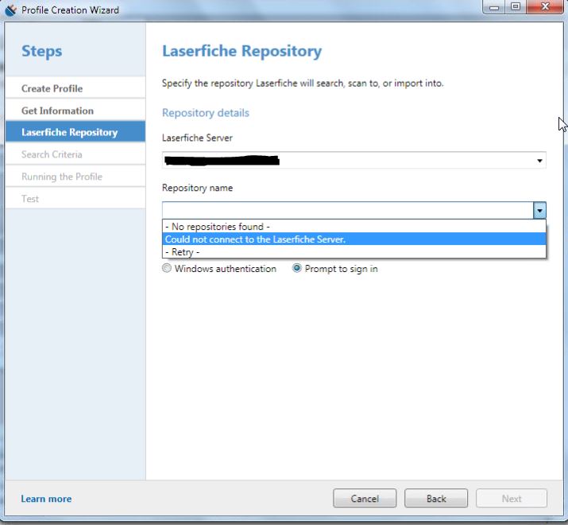
Task: Select Laserfiche Repository step in sidebar
Action: [75, 132]
